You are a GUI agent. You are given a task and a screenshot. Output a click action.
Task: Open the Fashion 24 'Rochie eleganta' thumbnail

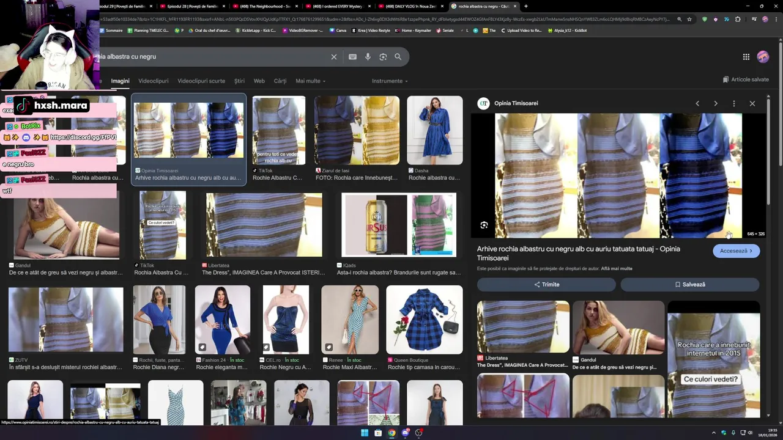223,320
